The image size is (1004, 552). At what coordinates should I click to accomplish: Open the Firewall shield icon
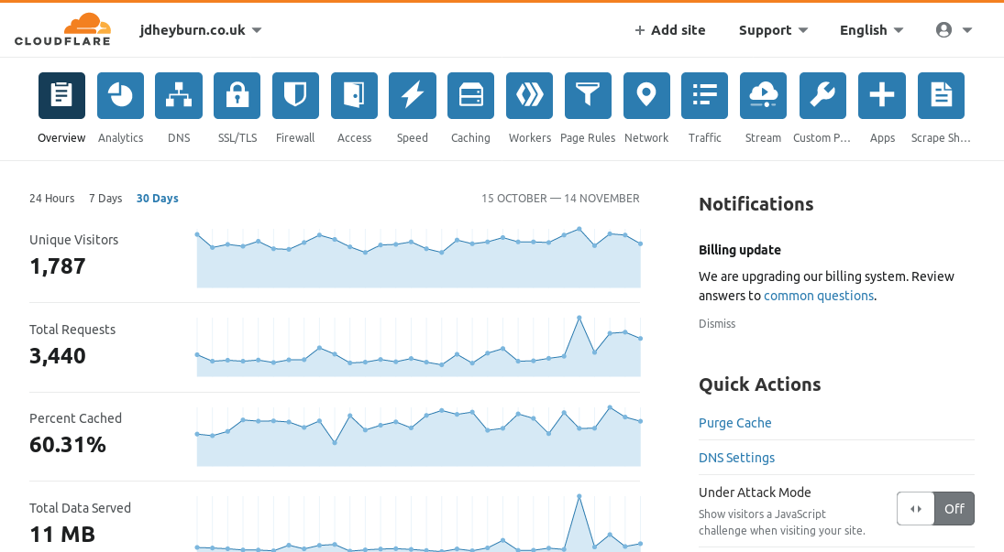point(295,96)
